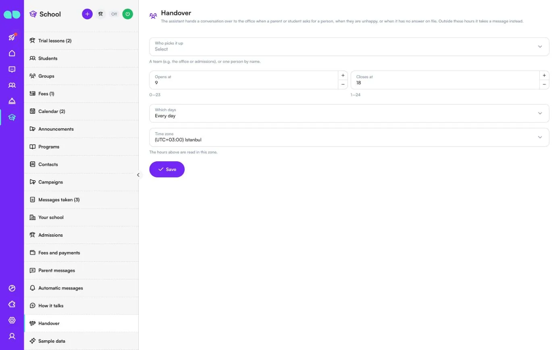Click the purple plus add button
The width and height of the screenshot is (560, 350).
click(x=87, y=14)
